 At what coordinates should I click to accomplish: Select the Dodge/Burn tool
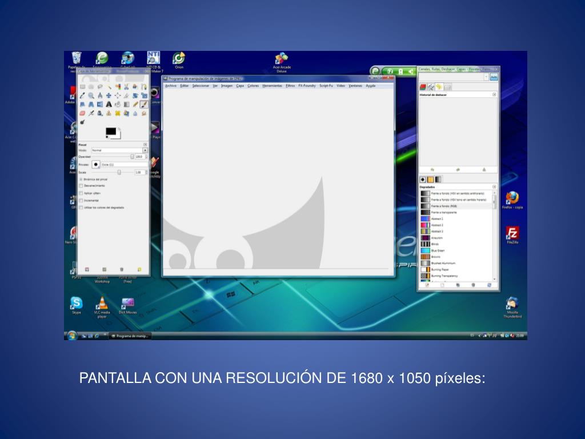pyautogui.click(x=82, y=122)
